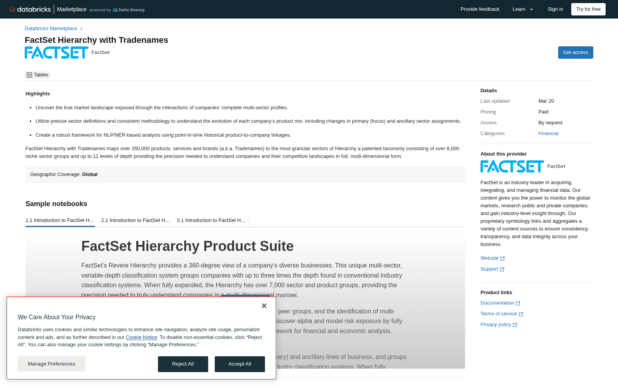View the Terms of service link
618x386 pixels.
coord(499,314)
